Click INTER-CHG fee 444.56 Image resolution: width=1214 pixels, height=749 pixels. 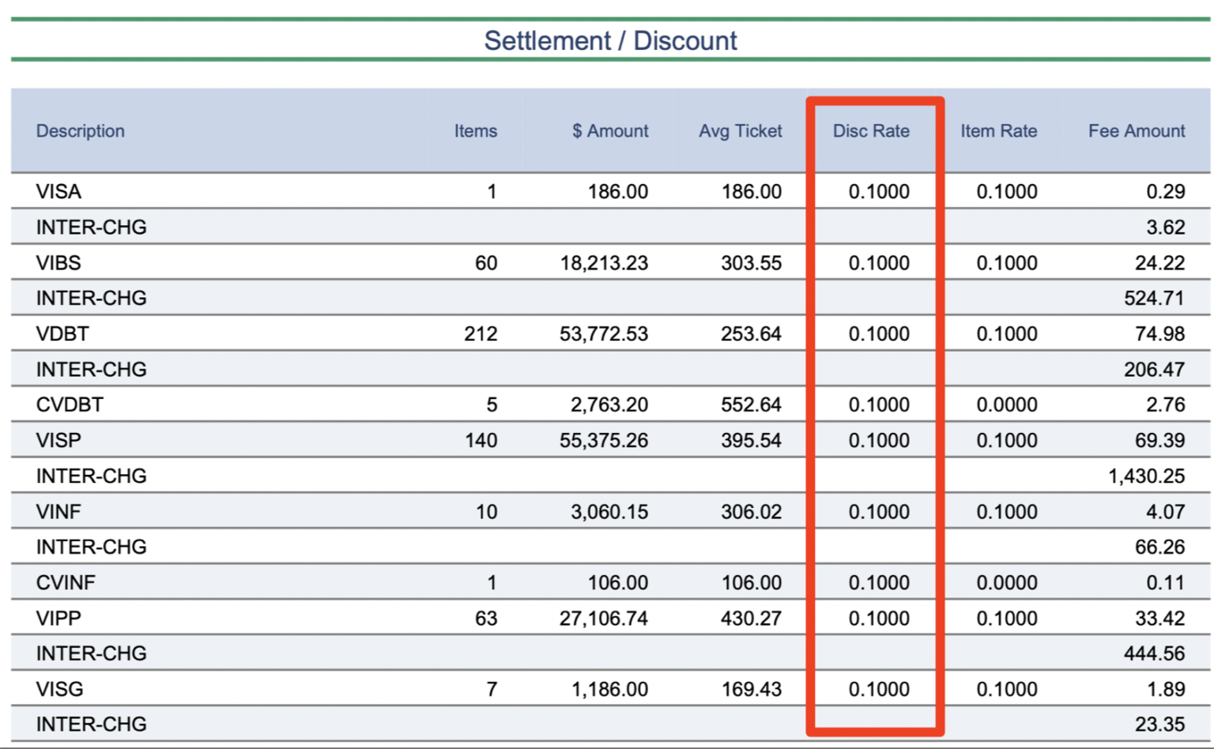(1155, 654)
